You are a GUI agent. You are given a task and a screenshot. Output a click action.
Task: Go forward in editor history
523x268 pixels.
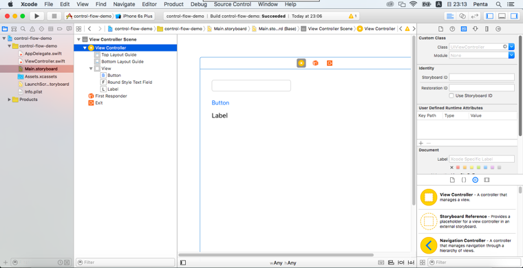click(99, 29)
